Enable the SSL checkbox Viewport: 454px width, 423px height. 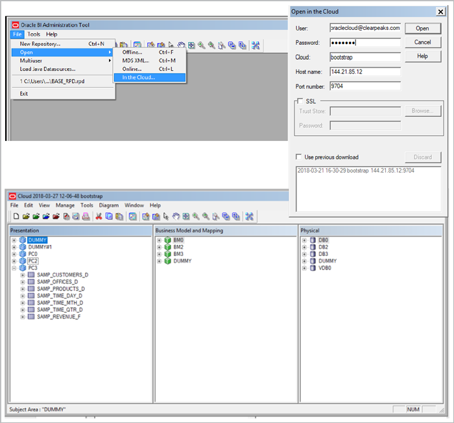pos(300,101)
